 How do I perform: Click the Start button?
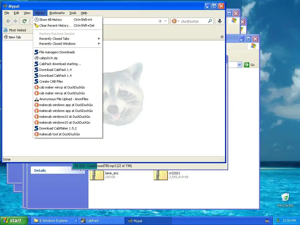[x=14, y=221]
